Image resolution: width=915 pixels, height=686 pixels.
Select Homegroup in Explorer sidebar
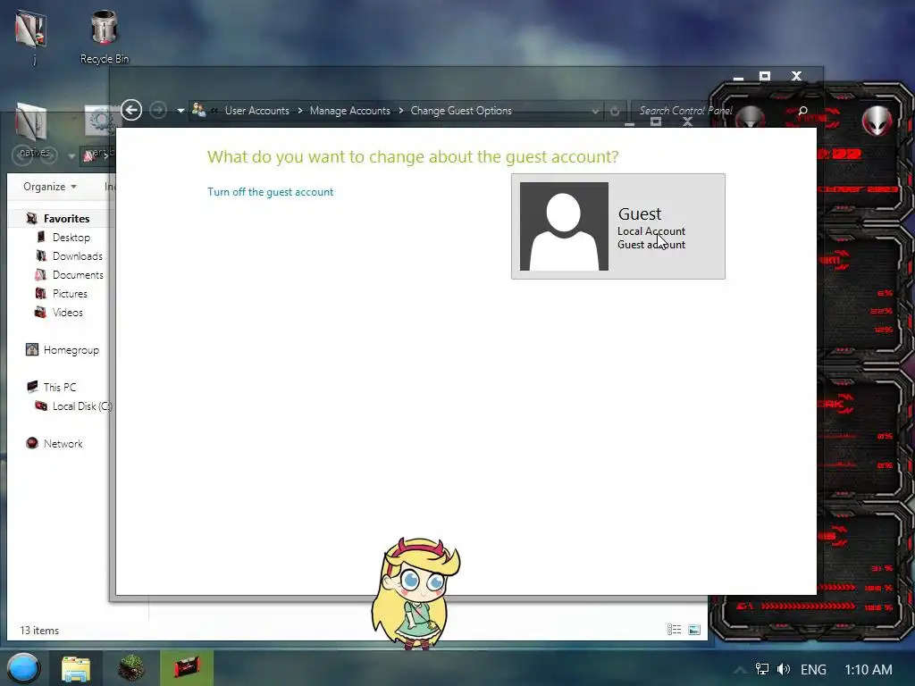71,350
